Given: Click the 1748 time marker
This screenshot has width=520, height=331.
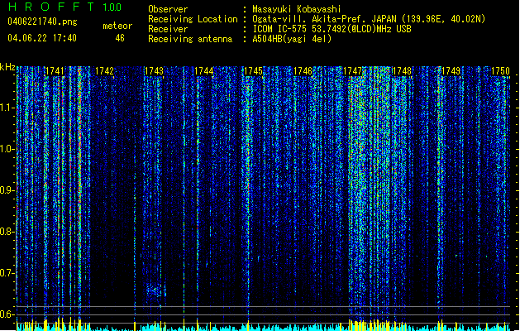Looking at the screenshot, I should pos(402,71).
